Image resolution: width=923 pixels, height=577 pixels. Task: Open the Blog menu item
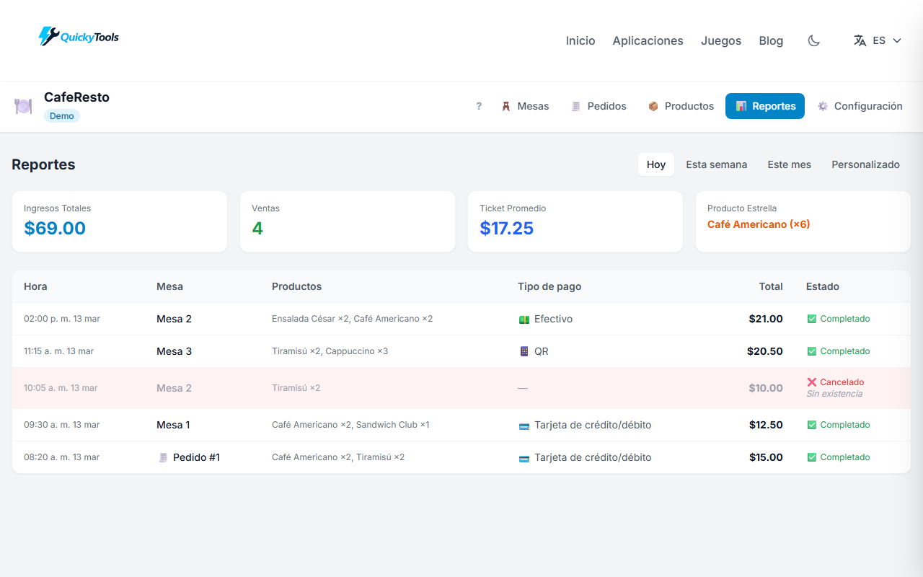(x=771, y=40)
